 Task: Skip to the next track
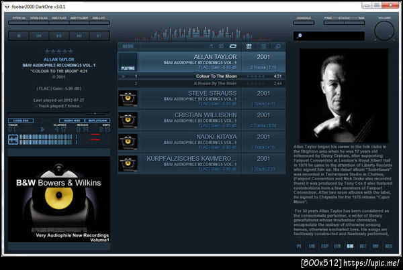pos(79,36)
